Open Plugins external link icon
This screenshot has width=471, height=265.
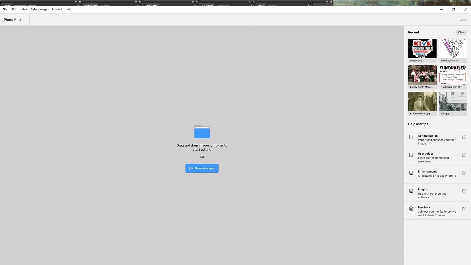coord(464,191)
